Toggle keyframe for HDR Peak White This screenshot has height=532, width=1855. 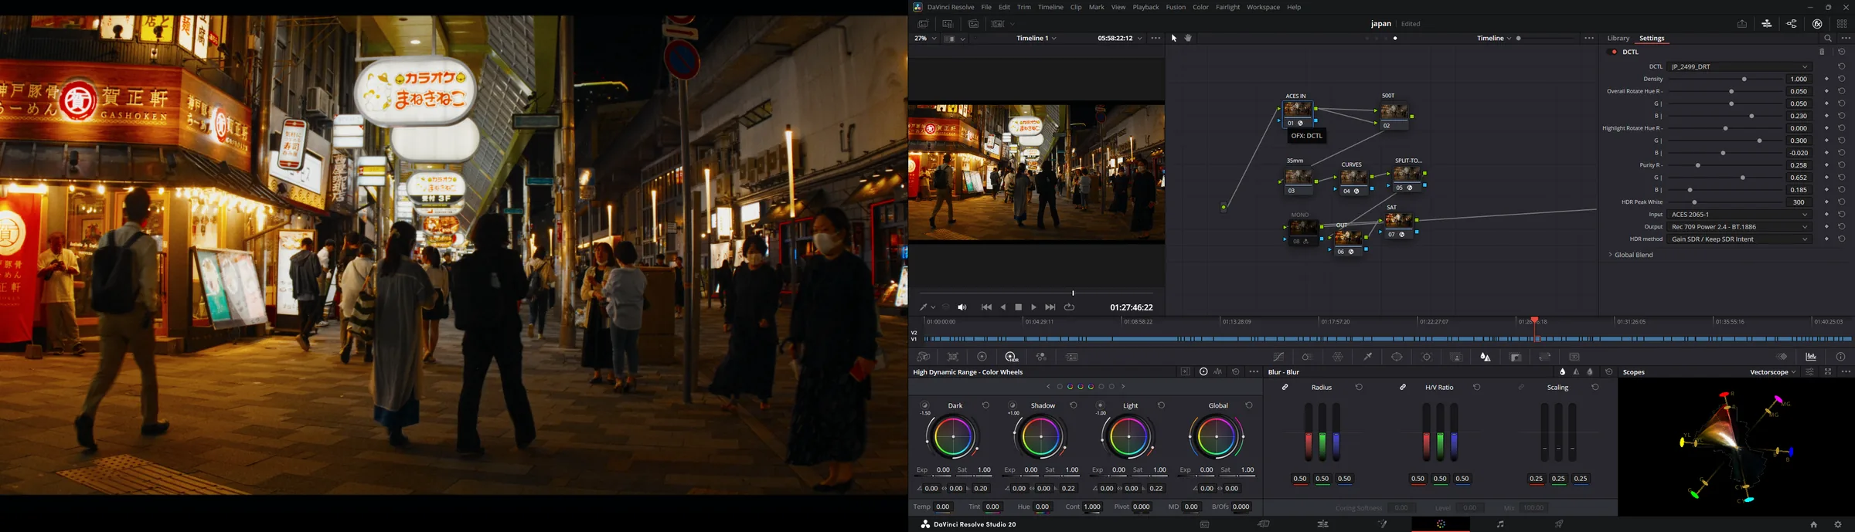[x=1826, y=202]
